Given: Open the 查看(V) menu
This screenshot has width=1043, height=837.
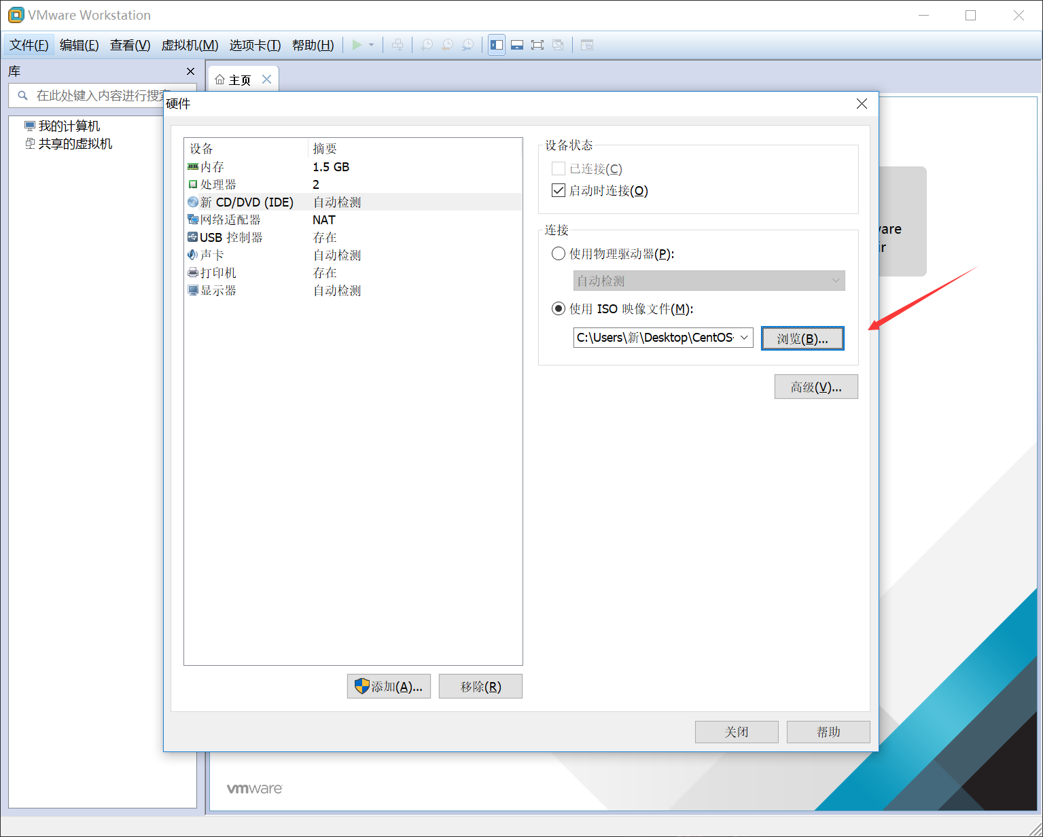Looking at the screenshot, I should (130, 45).
